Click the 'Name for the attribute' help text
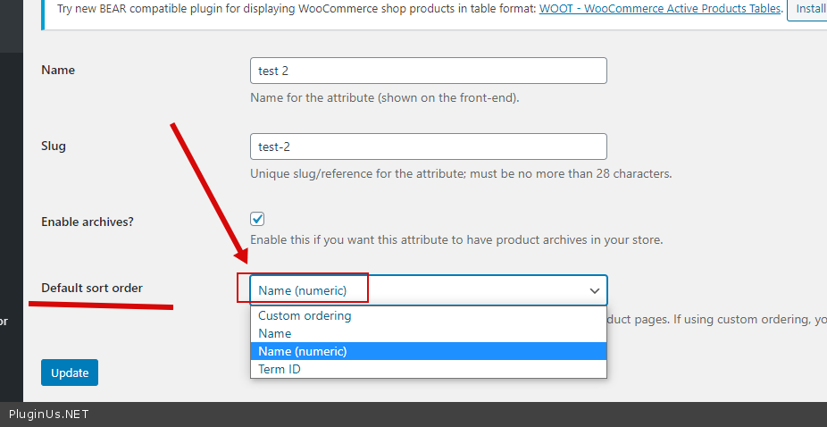The height and width of the screenshot is (427, 827). (384, 97)
